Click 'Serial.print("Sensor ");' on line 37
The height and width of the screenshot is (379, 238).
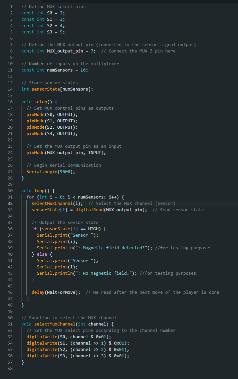click(67, 235)
